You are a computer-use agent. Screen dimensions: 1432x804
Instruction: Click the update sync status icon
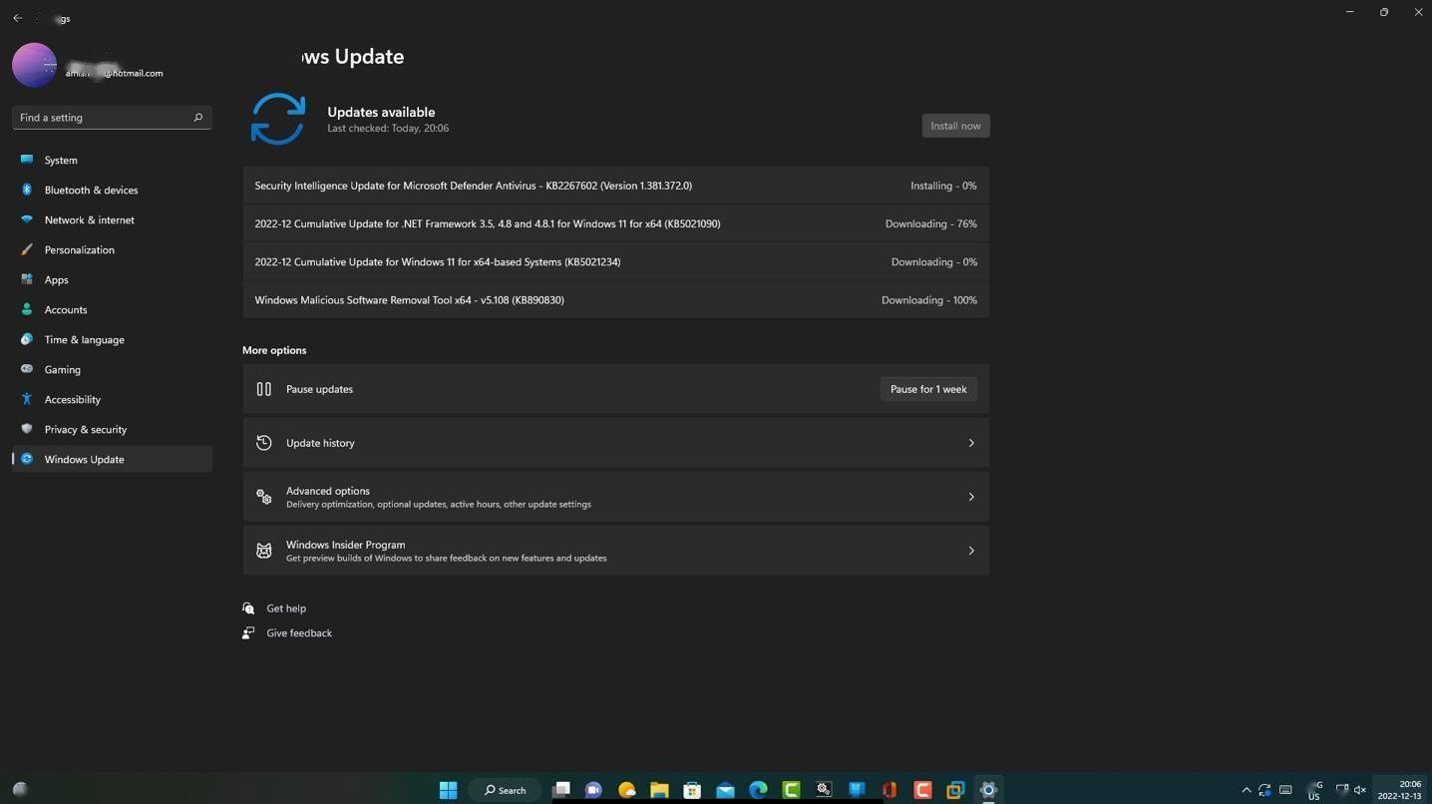[278, 119]
